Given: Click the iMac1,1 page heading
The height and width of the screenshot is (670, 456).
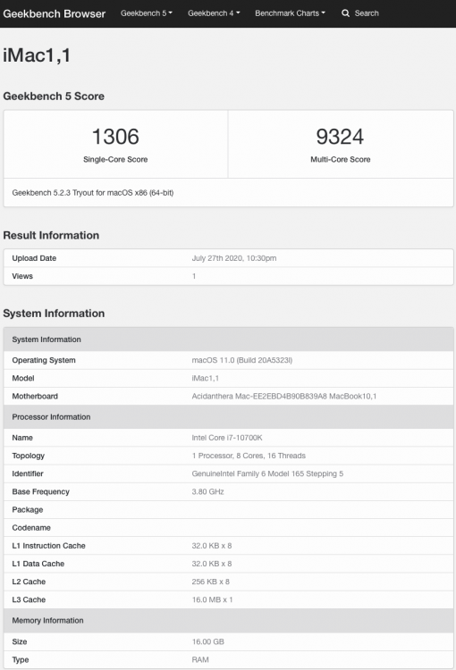Looking at the screenshot, I should 37,55.
